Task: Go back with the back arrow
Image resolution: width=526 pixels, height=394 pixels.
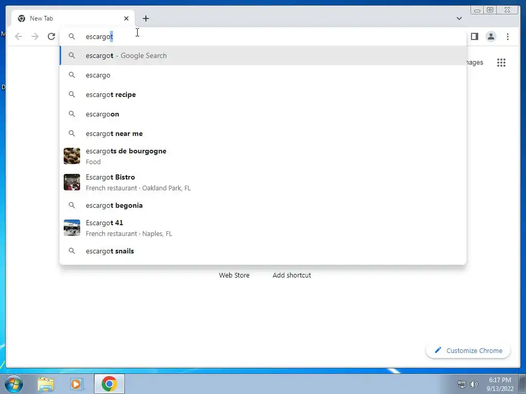Action: tap(18, 36)
